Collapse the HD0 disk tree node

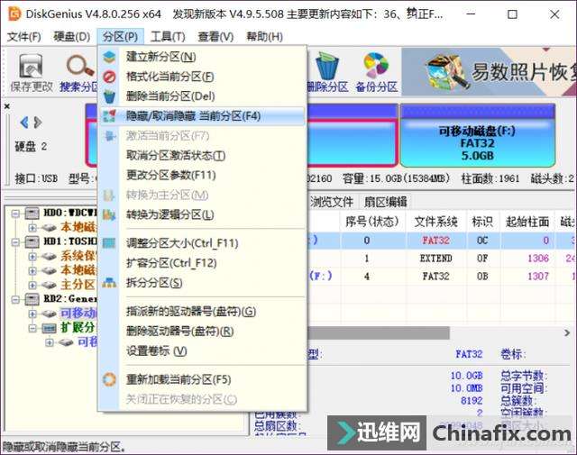[x=15, y=214]
